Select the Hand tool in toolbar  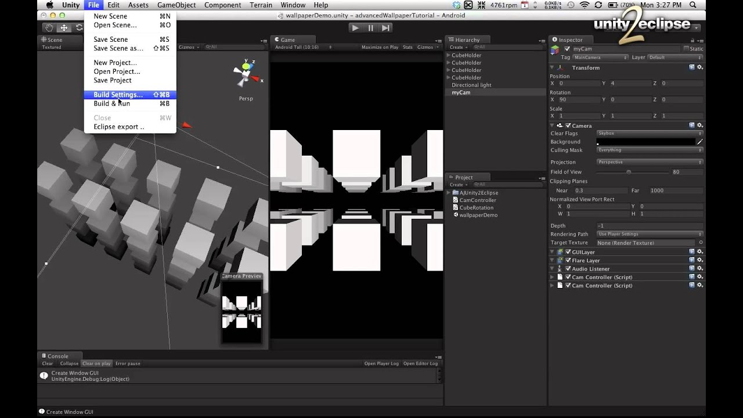point(49,28)
